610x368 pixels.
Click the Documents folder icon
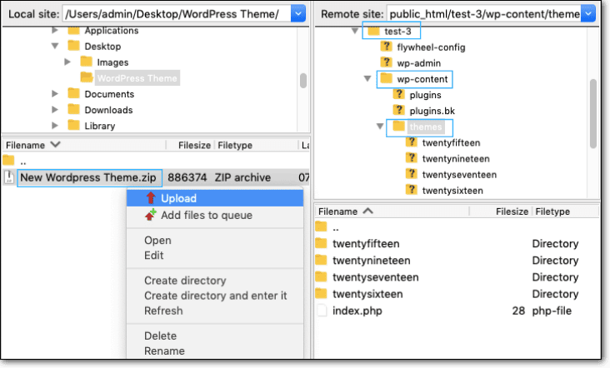coord(73,93)
